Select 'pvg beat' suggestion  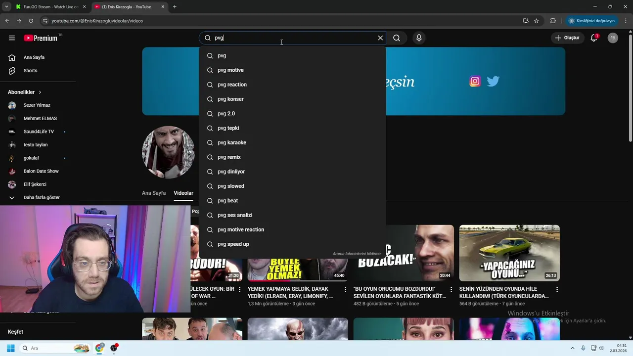(x=292, y=201)
